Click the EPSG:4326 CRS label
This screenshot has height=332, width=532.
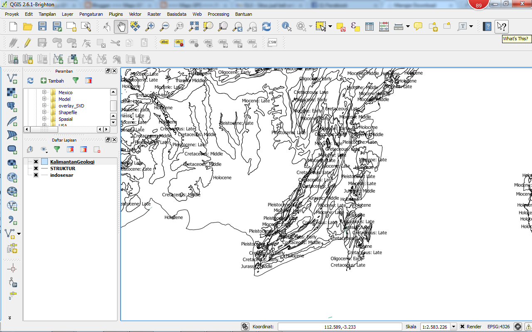click(x=498, y=327)
